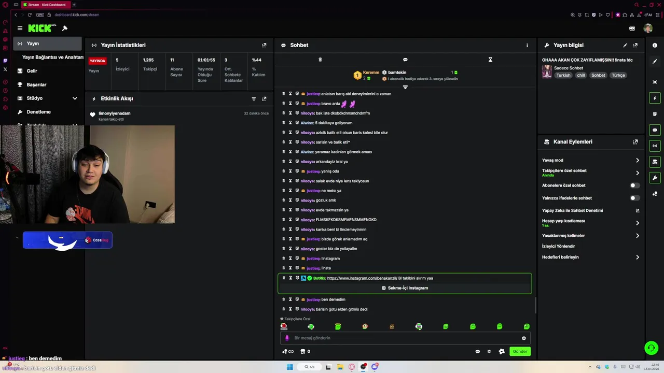Click the Sekme-İçi Instagram button
The width and height of the screenshot is (664, 373).
(405, 288)
